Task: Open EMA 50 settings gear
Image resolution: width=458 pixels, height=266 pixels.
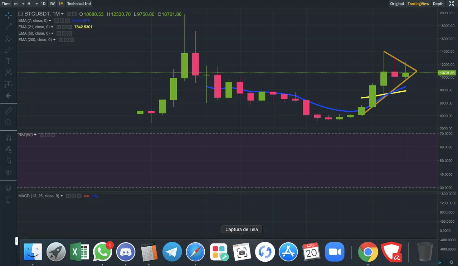Action: pos(64,34)
